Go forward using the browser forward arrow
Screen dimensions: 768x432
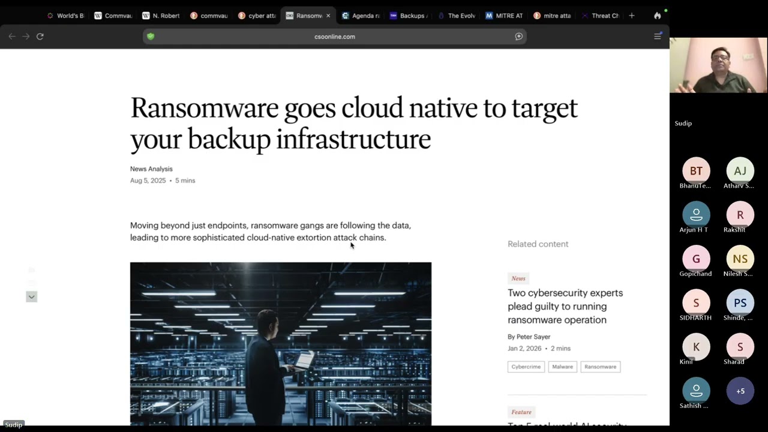pyautogui.click(x=26, y=37)
